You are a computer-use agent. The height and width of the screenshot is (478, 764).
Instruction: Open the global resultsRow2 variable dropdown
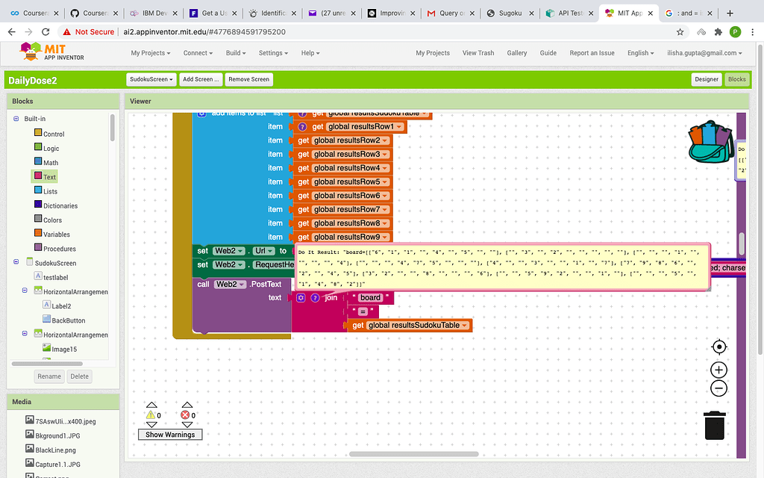[384, 140]
